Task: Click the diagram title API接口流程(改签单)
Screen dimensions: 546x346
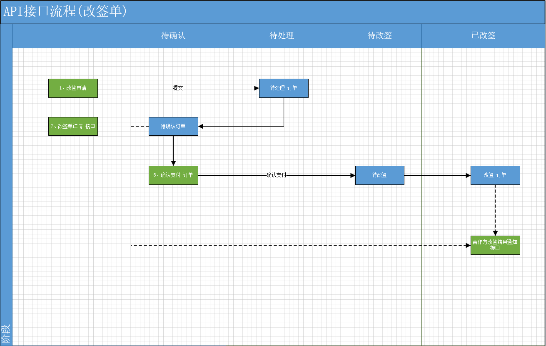Action: tap(65, 12)
